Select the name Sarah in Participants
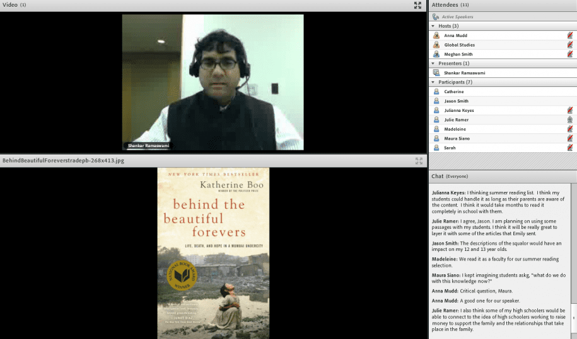 click(x=450, y=148)
